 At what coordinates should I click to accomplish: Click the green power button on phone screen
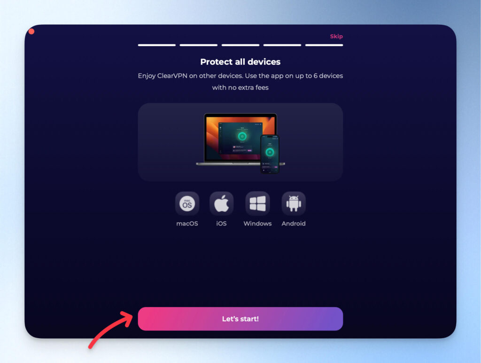[270, 152]
